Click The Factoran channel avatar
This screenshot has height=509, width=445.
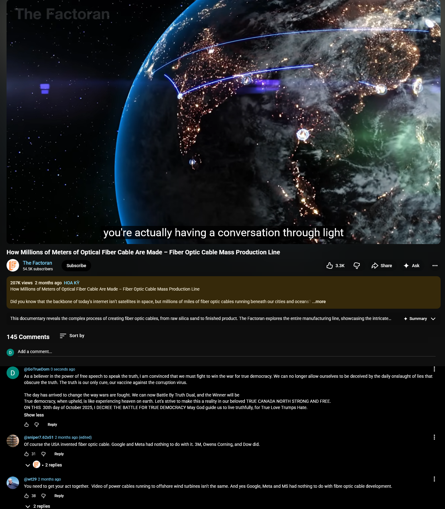tap(13, 266)
